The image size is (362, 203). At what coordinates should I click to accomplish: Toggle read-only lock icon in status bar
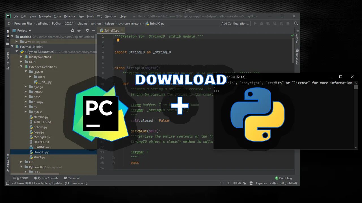(245, 183)
